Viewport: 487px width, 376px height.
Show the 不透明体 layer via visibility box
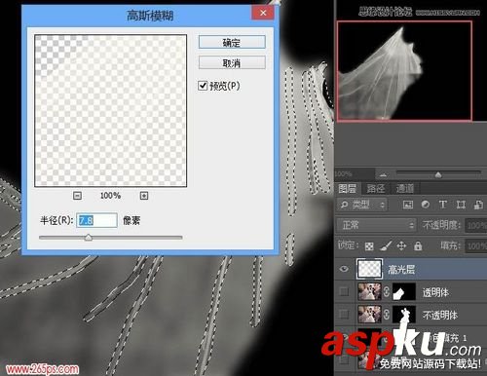[x=344, y=314]
